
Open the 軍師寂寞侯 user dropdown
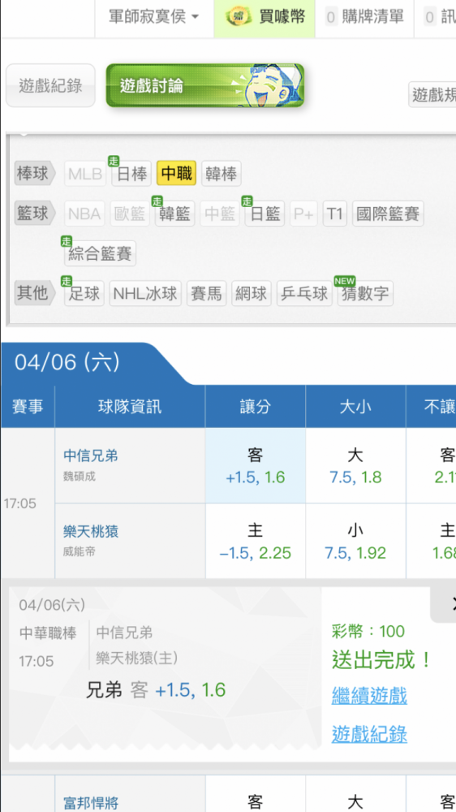[154, 17]
